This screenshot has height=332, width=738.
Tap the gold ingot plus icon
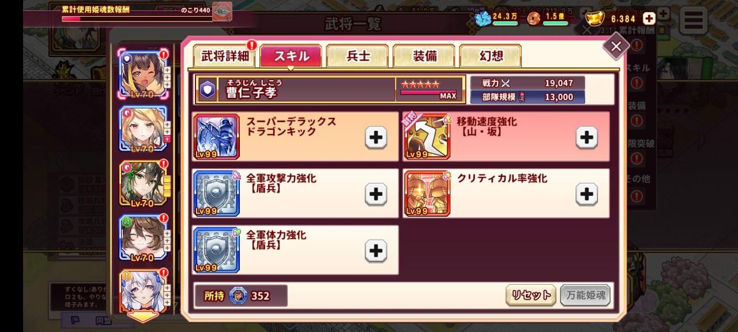tap(649, 18)
